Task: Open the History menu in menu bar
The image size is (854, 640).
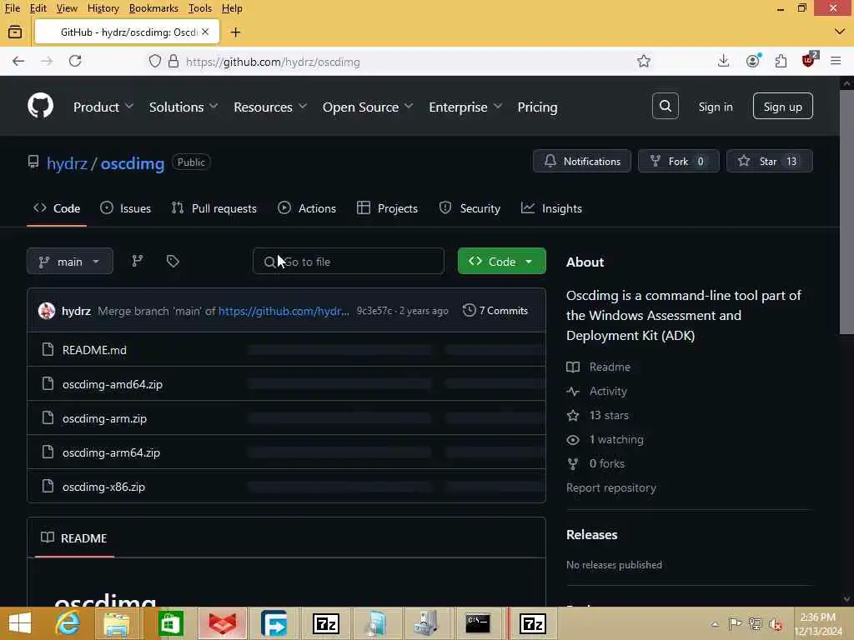Action: (x=103, y=8)
